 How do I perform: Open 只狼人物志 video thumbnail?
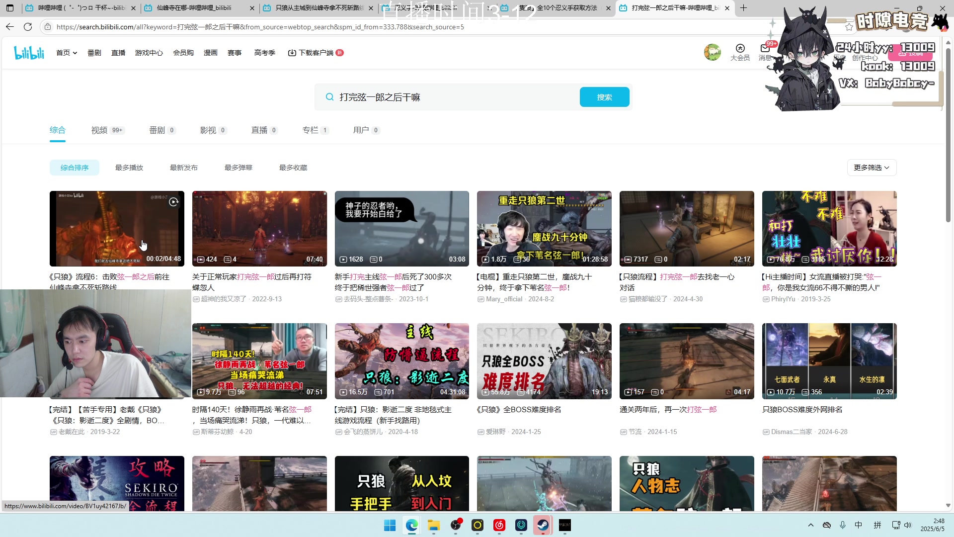pos(687,483)
